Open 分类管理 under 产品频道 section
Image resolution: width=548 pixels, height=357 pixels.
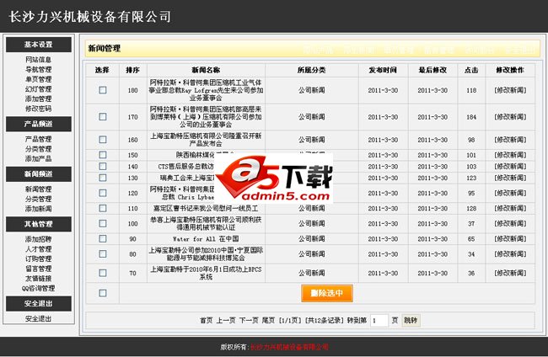(39, 149)
